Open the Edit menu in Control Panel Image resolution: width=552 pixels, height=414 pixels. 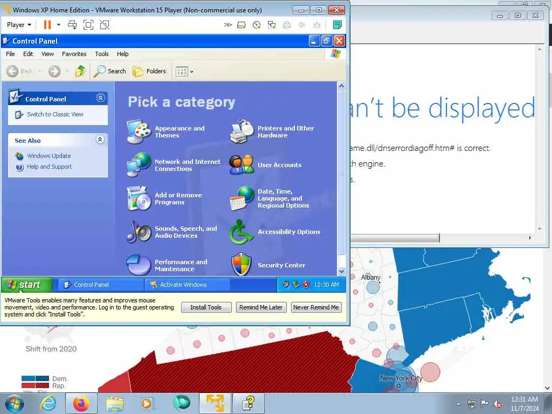(x=28, y=54)
